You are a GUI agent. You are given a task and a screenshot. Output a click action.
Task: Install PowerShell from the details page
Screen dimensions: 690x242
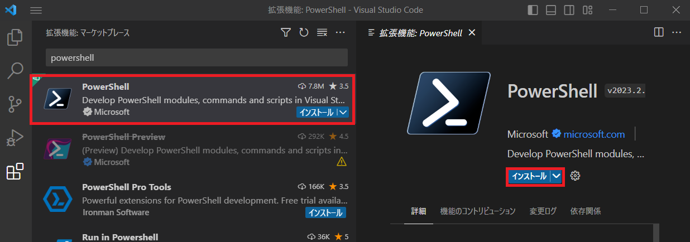[529, 176]
